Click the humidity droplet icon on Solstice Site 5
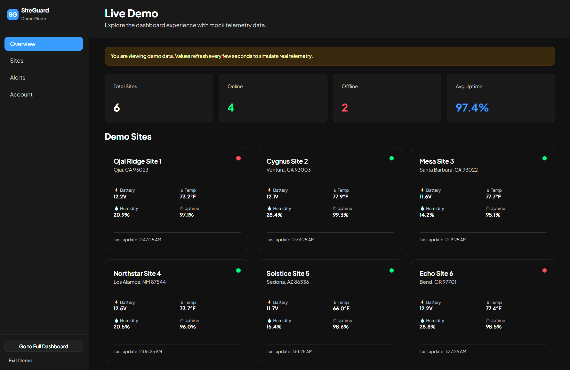Viewport: 570px width, 370px height. pyautogui.click(x=269, y=320)
